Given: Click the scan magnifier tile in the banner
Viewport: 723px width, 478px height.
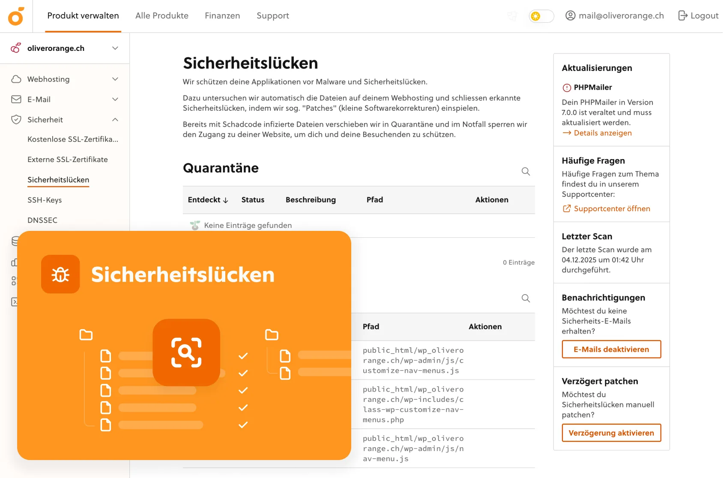Looking at the screenshot, I should pos(186,352).
